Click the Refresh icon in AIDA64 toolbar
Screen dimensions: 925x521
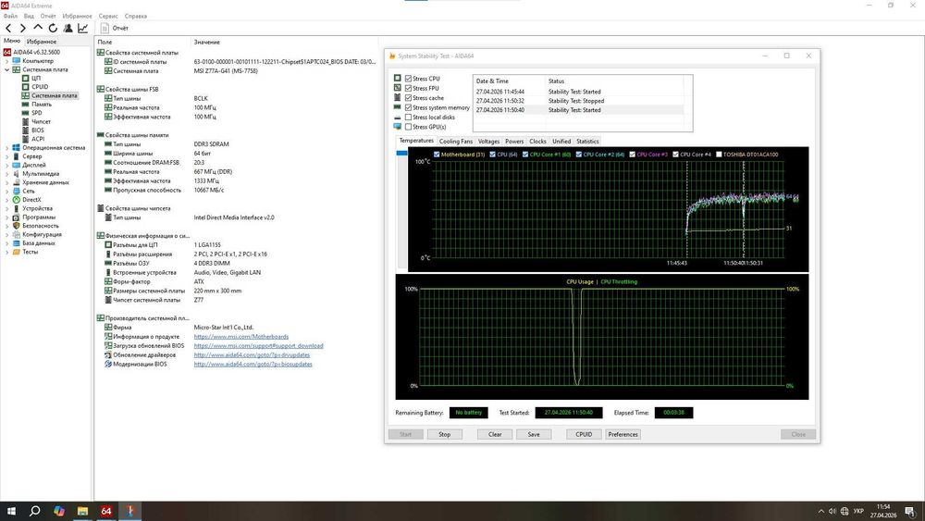coord(53,28)
